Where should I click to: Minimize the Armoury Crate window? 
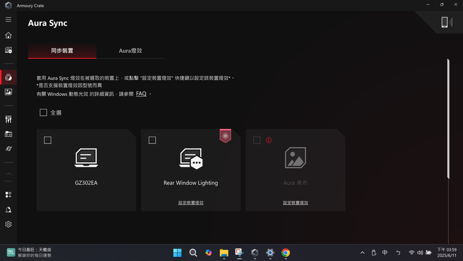point(428,5)
